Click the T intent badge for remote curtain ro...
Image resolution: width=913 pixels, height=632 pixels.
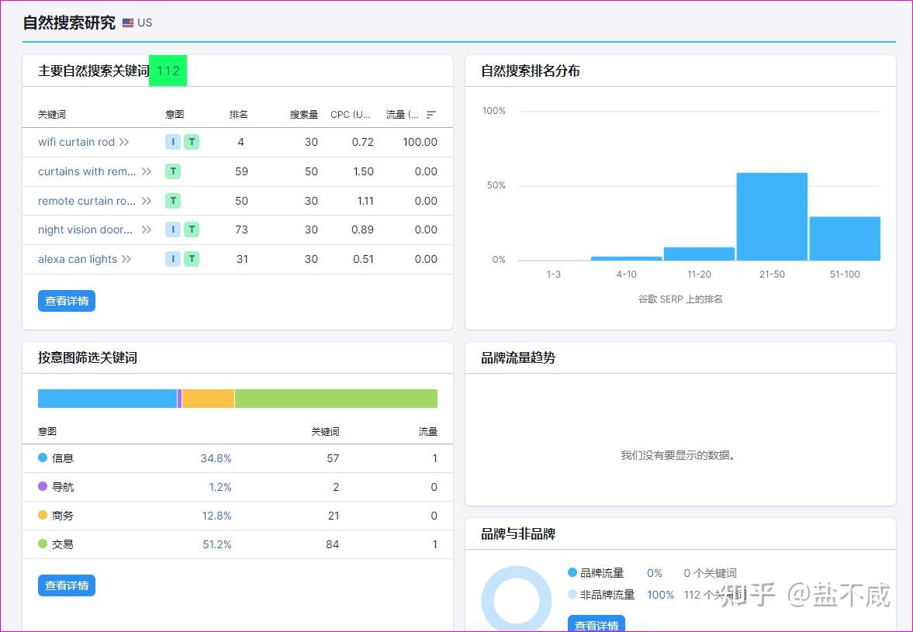click(173, 201)
